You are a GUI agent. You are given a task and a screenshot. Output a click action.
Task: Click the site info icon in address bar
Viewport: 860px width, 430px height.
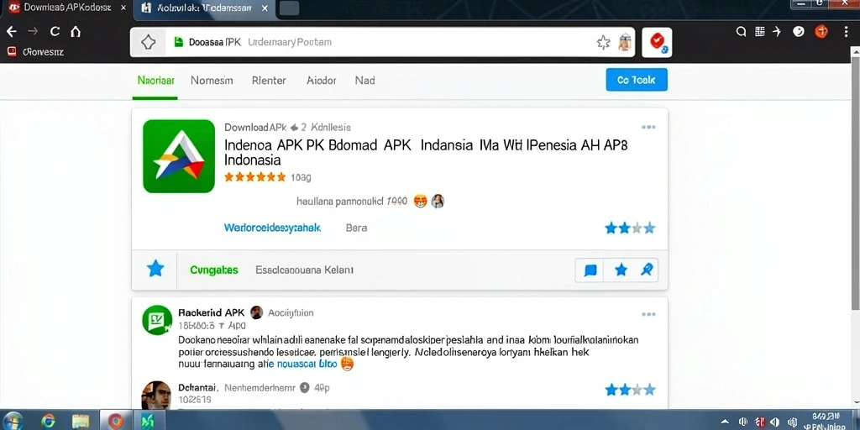pyautogui.click(x=148, y=42)
